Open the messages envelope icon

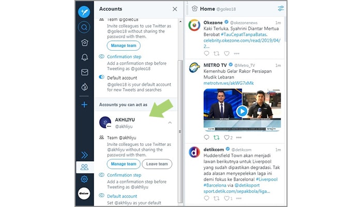pos(84,72)
